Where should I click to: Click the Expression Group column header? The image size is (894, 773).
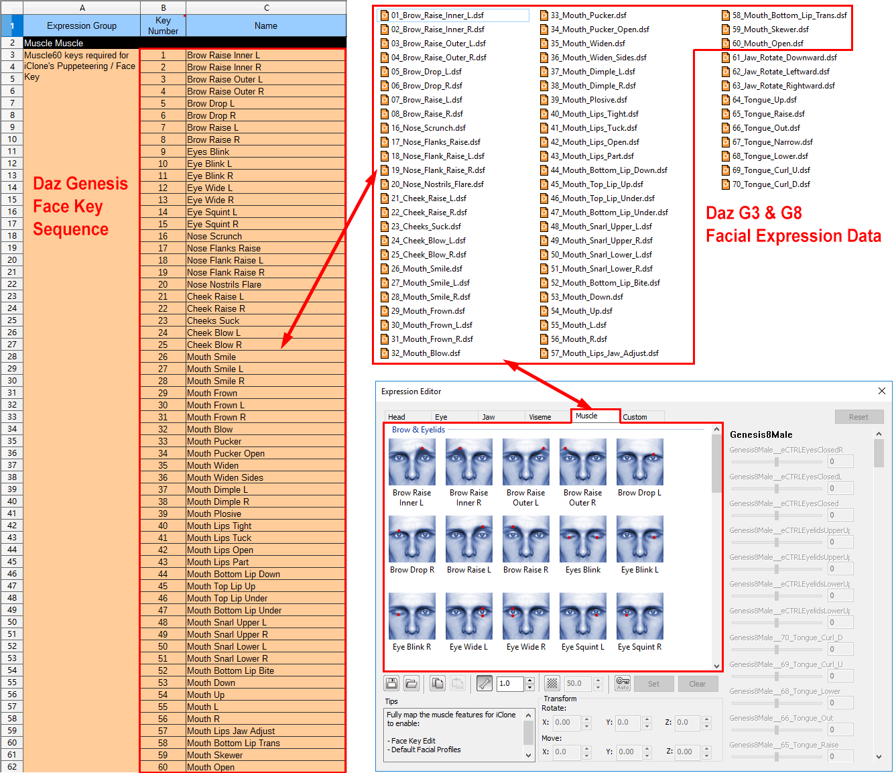(x=82, y=25)
